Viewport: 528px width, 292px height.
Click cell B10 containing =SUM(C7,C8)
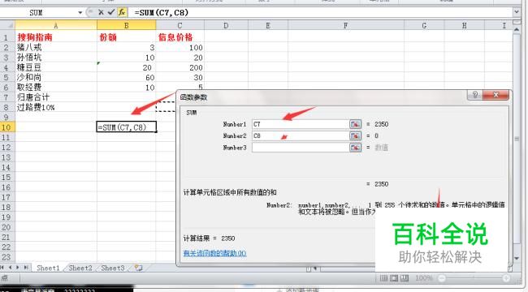click(126, 127)
